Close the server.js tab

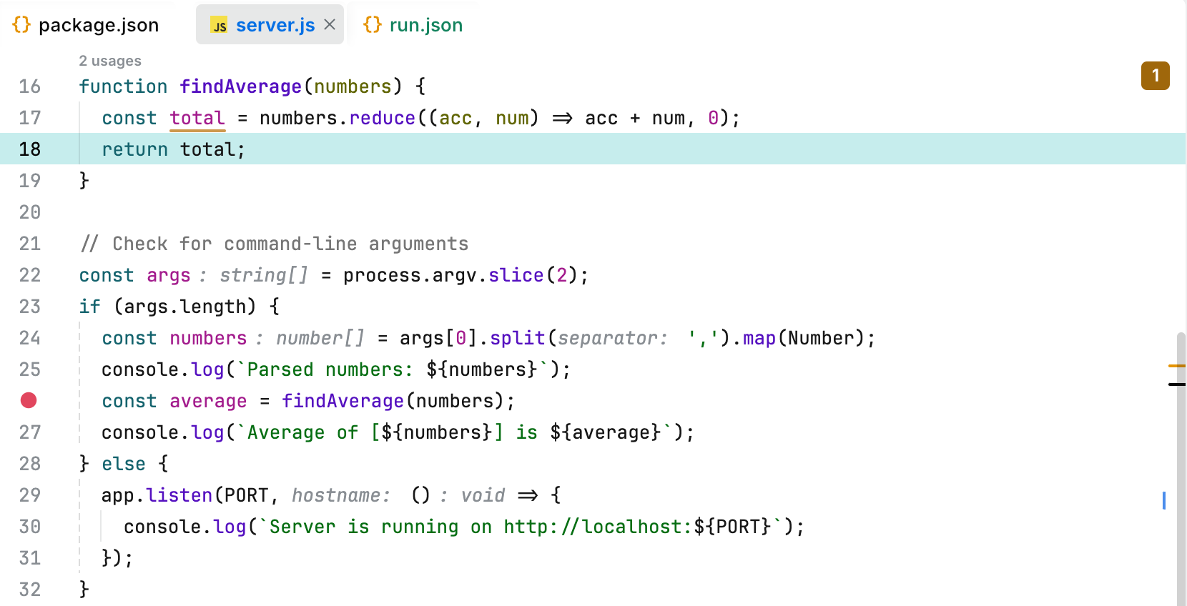(330, 25)
